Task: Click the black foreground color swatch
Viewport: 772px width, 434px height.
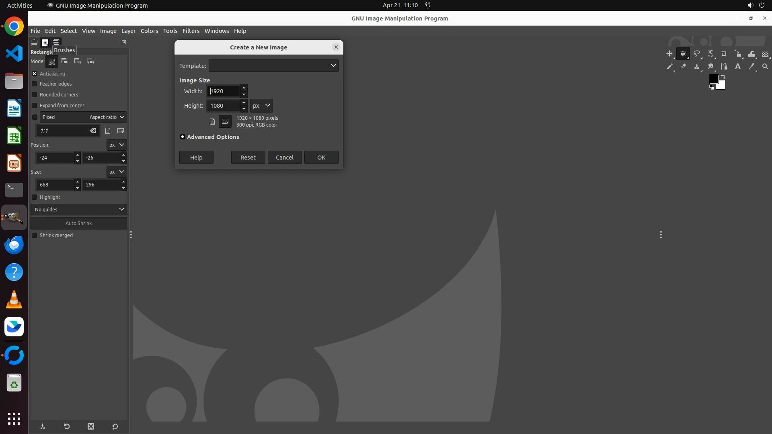Action: point(714,79)
